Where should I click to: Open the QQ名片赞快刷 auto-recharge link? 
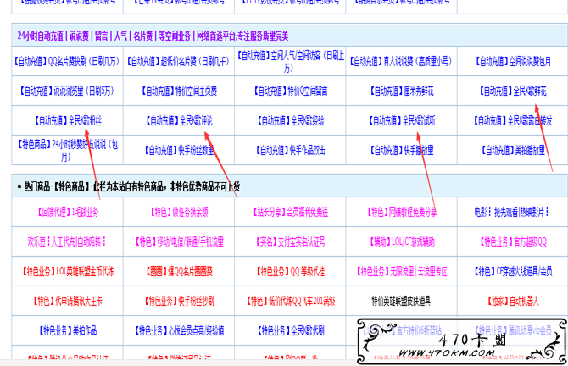67,62
